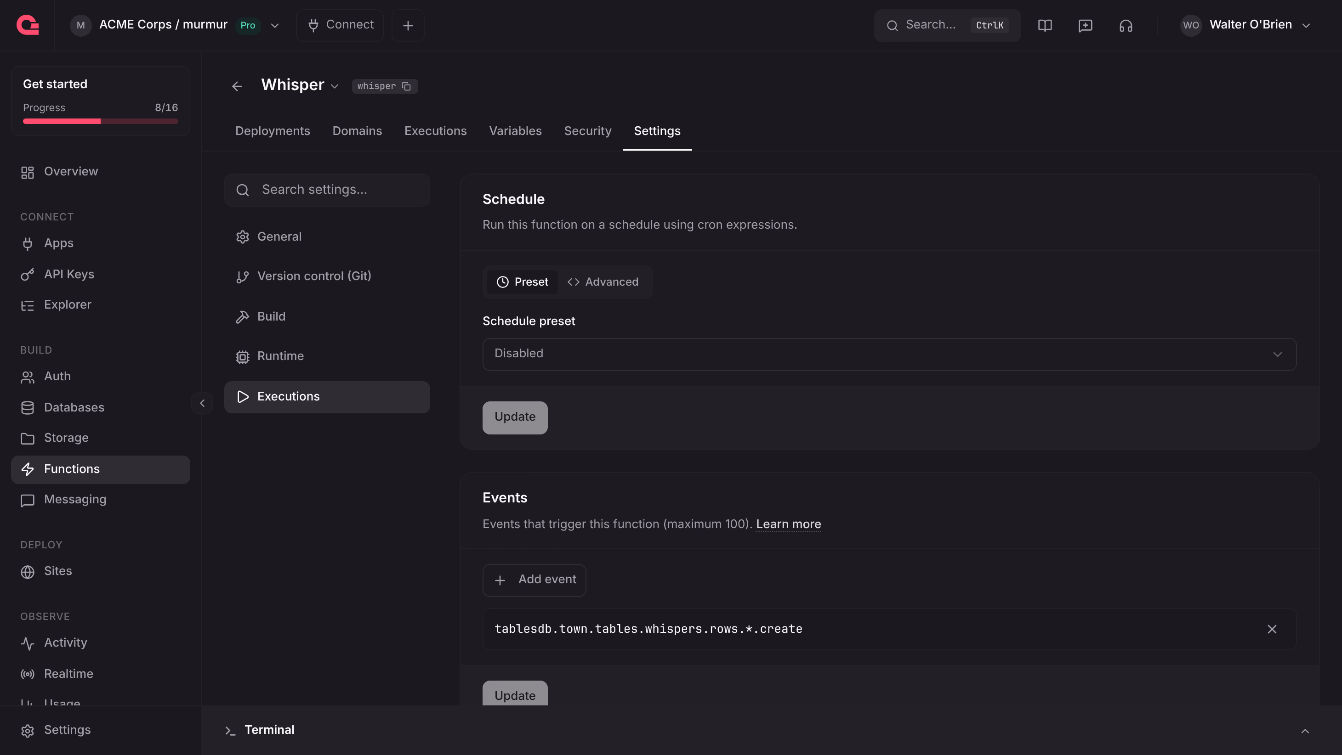Open the support headset icon

point(1126,25)
